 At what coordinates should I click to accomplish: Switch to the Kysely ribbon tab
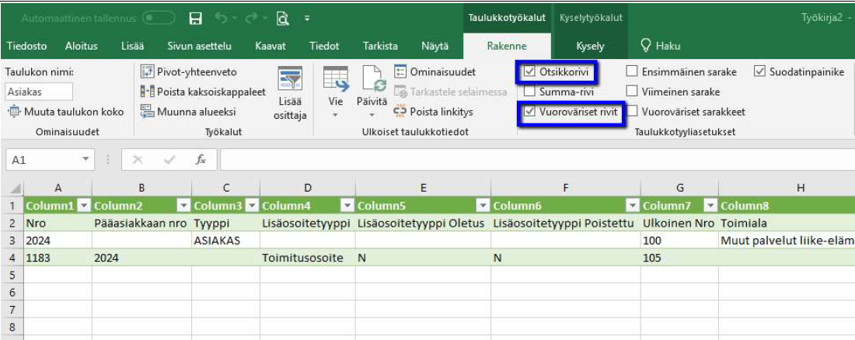[589, 47]
